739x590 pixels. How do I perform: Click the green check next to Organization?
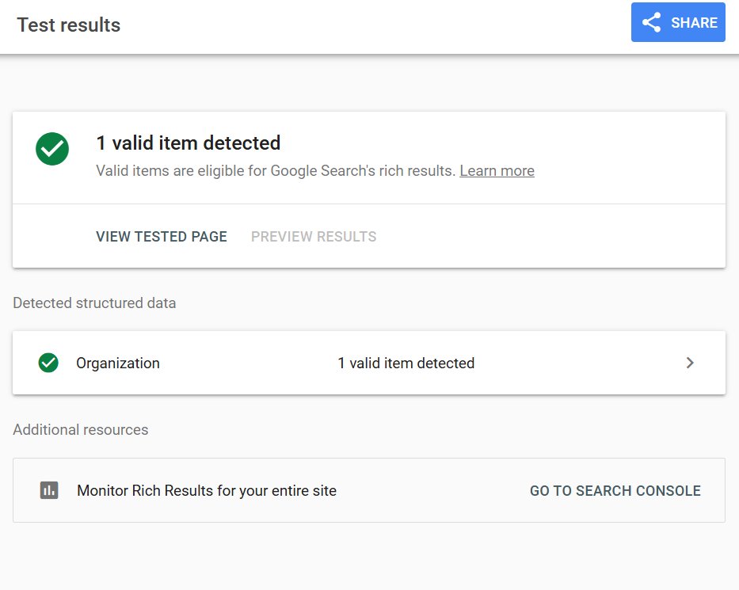[48, 363]
